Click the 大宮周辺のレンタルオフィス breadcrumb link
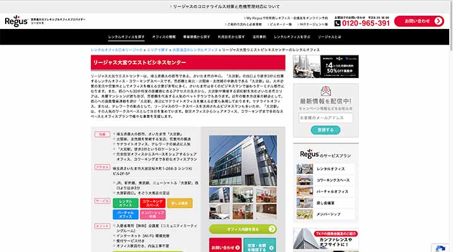 pyautogui.click(x=195, y=50)
